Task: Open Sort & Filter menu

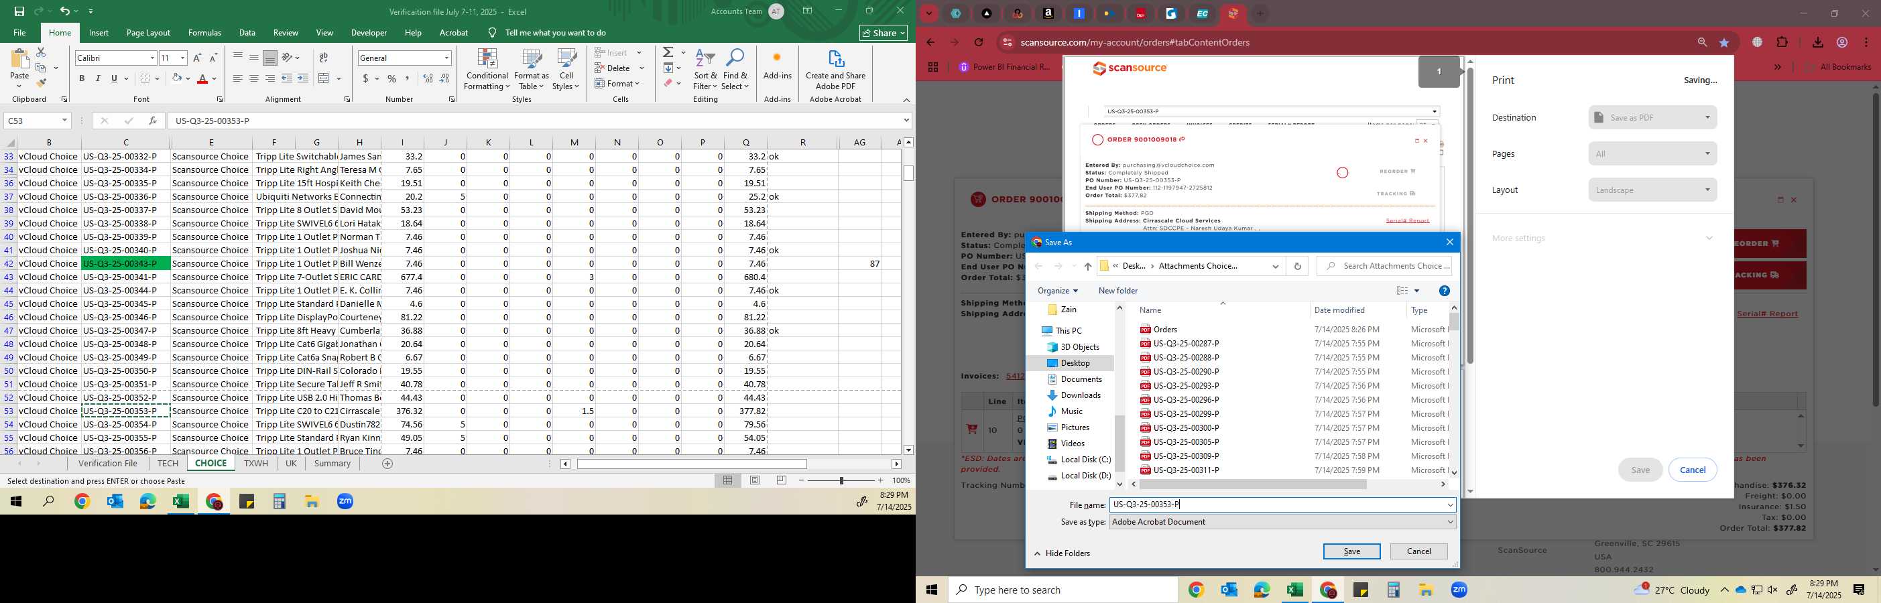Action: pyautogui.click(x=705, y=70)
